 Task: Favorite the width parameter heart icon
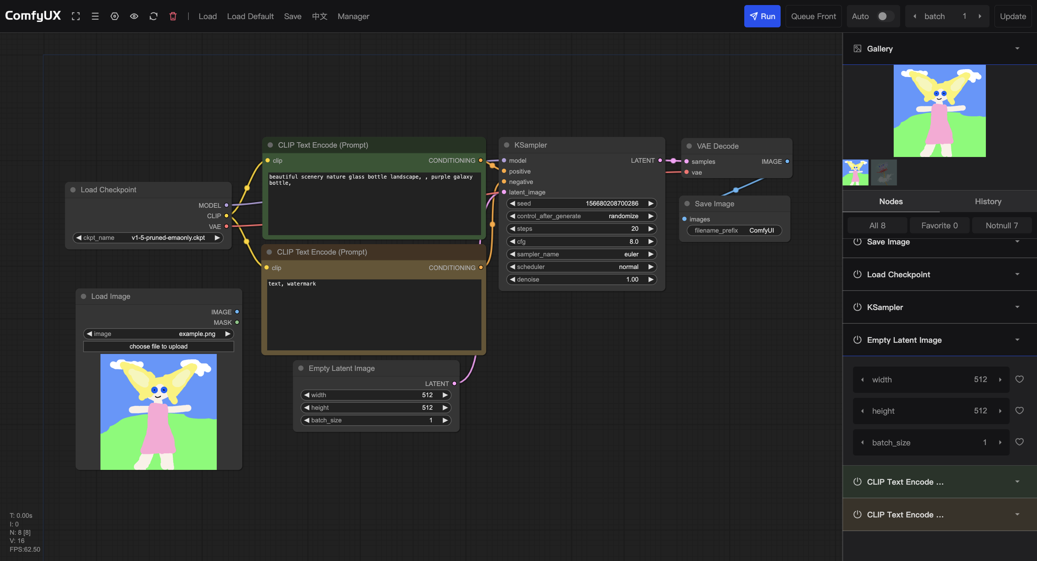point(1019,379)
